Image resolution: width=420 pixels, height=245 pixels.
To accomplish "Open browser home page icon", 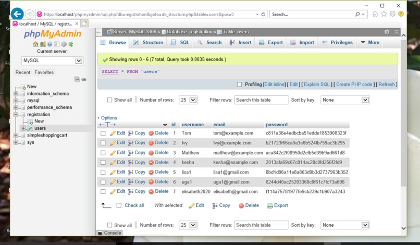I will [375, 14].
